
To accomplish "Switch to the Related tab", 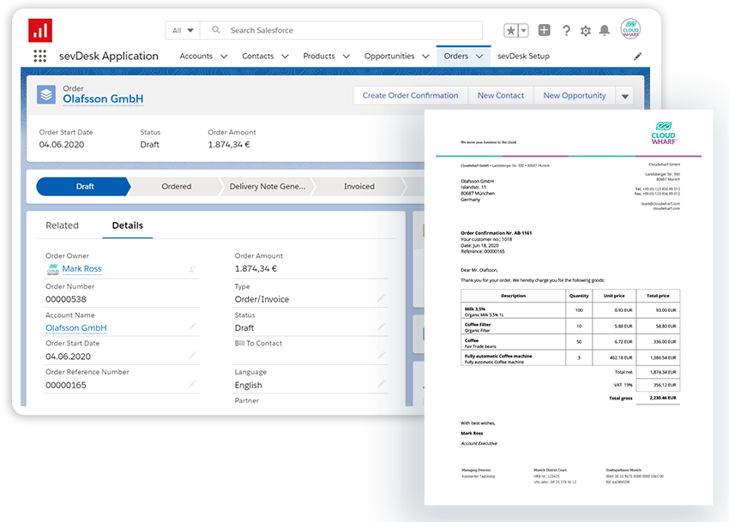I will click(62, 225).
